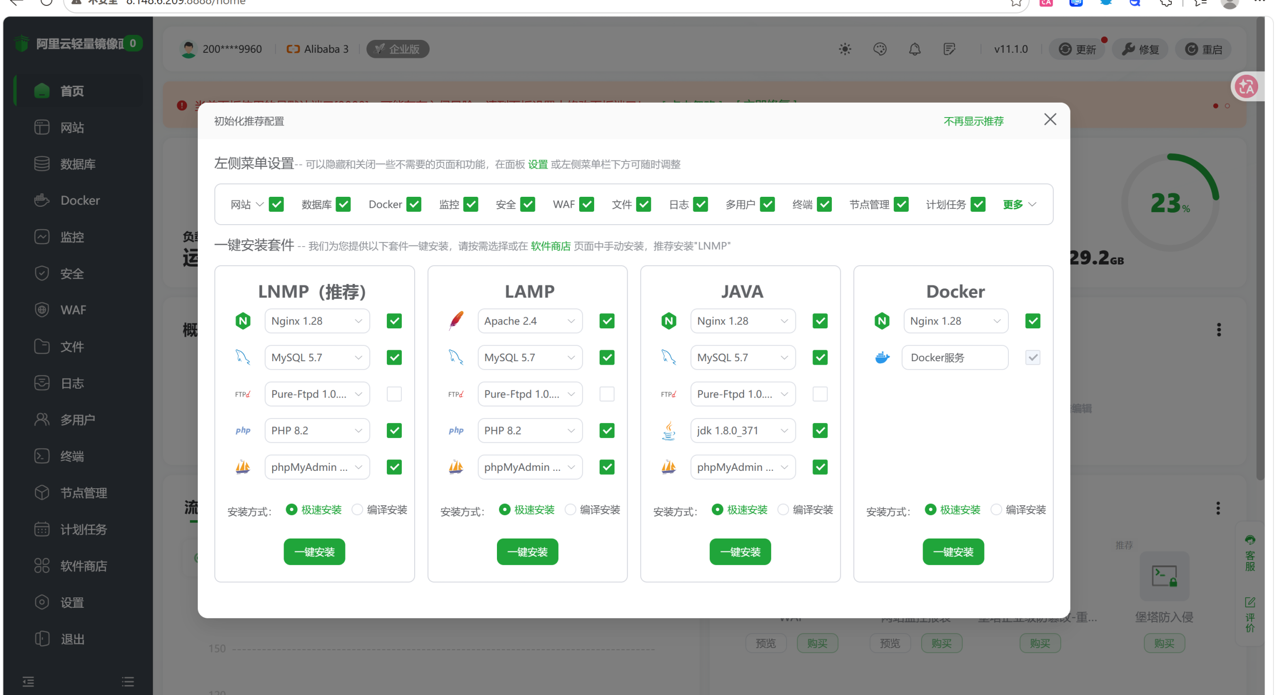Enable Pure-Ftpd checkbox in LNMP card
This screenshot has width=1276, height=695.
coord(394,394)
